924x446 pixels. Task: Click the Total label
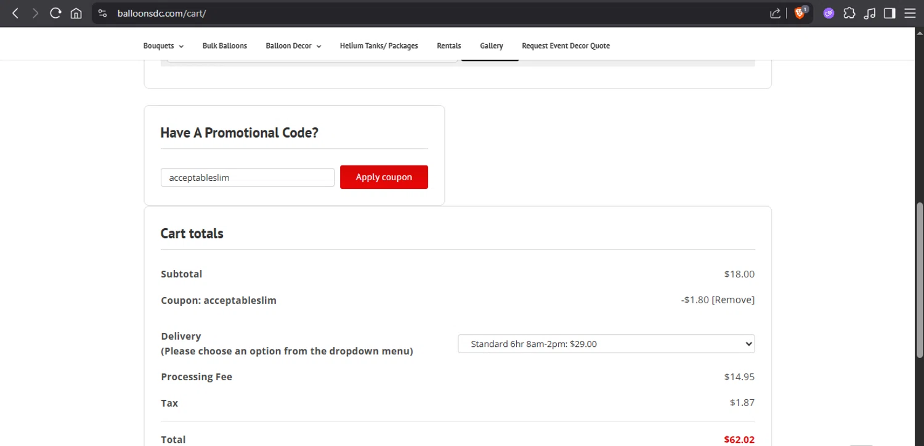tap(173, 439)
